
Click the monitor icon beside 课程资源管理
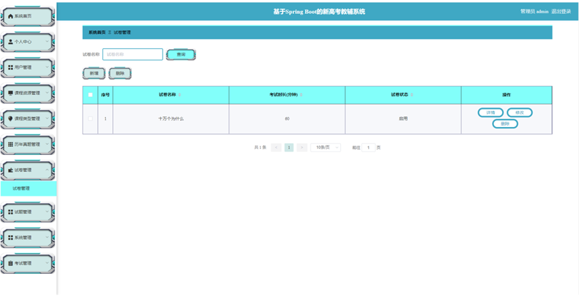click(10, 93)
